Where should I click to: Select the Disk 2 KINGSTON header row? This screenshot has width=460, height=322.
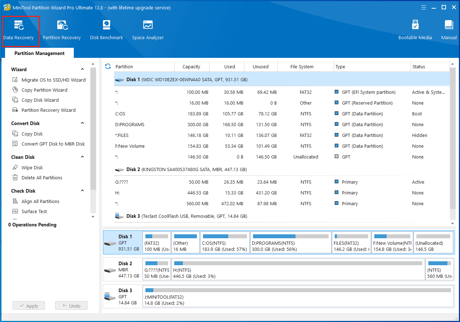click(281, 169)
